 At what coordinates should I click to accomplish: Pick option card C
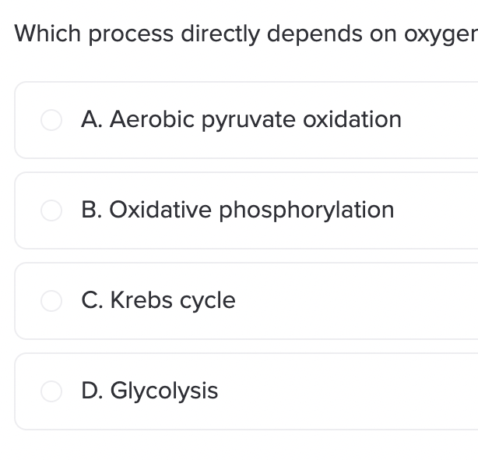246,301
